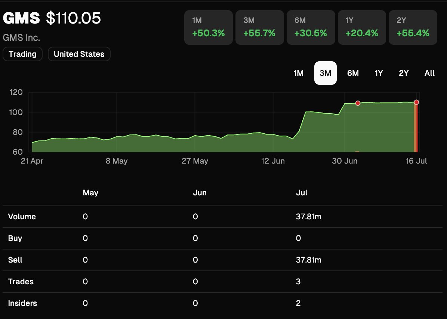Image resolution: width=447 pixels, height=319 pixels.
Task: Click the 80 y-axis label
Action: (18, 132)
